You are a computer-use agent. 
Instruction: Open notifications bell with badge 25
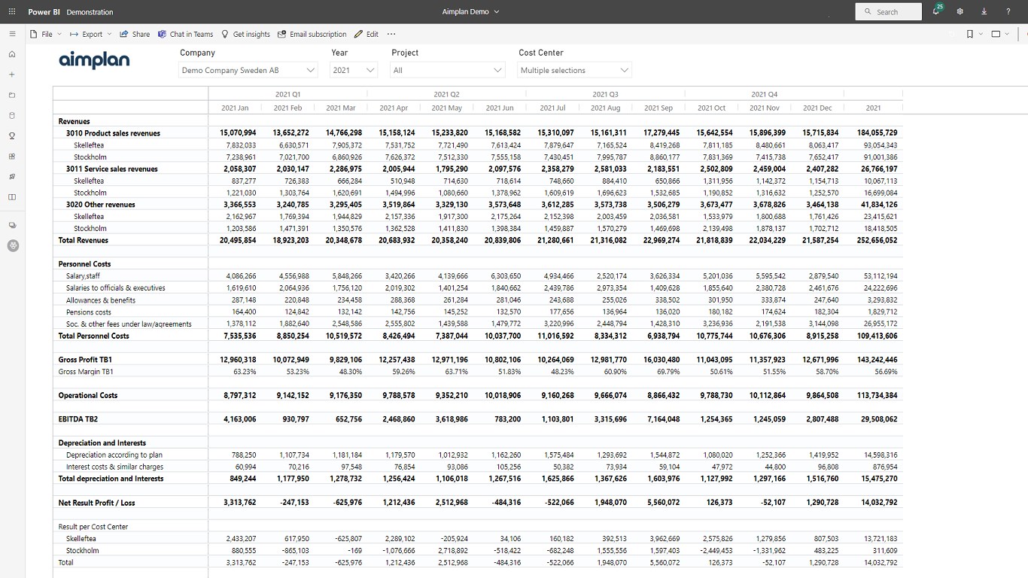[936, 11]
